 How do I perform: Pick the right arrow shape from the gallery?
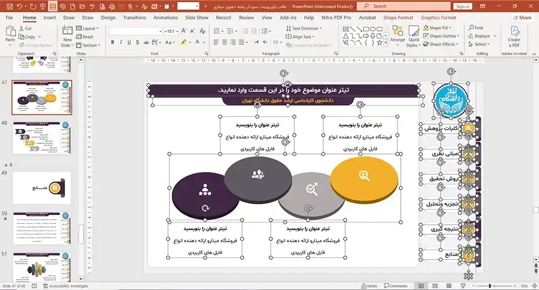pyautogui.click(x=366, y=36)
